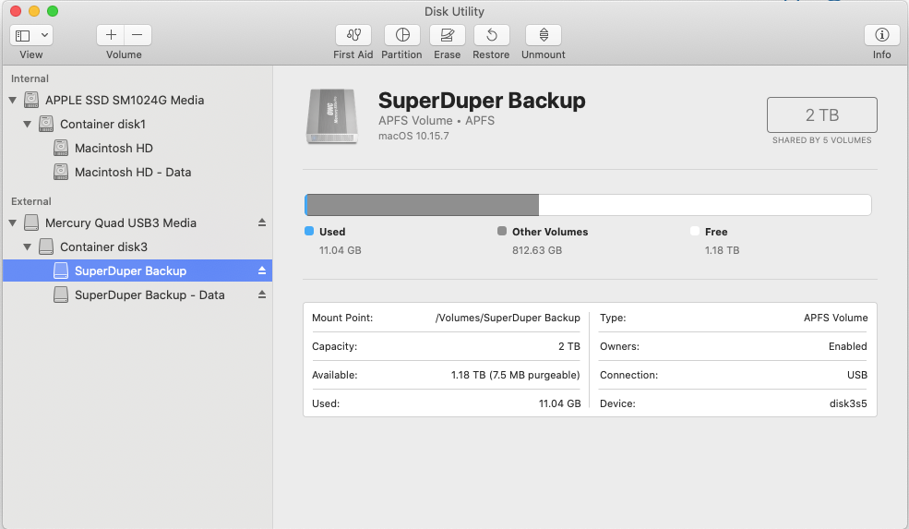Select SuperDuper Backup volume row
The width and height of the screenshot is (909, 529).
[x=137, y=271]
